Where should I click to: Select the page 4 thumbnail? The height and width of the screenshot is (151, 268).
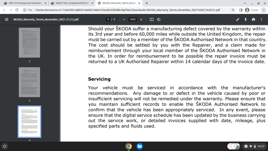click(x=29, y=121)
